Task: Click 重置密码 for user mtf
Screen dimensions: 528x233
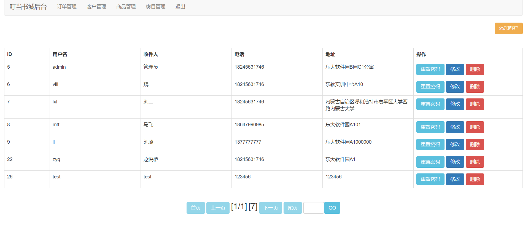Action: pos(430,127)
